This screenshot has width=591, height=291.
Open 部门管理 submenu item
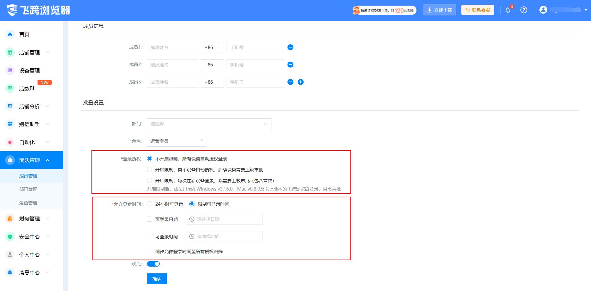pos(28,189)
